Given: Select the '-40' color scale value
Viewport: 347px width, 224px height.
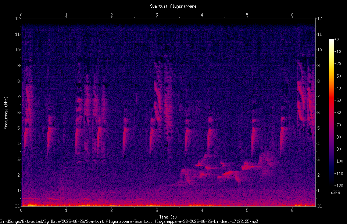Looking at the screenshot, I should click(337, 88).
